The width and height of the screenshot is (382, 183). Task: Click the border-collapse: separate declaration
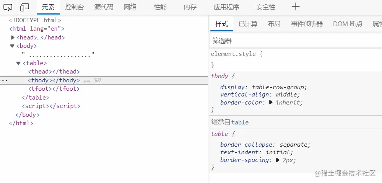click(x=265, y=145)
